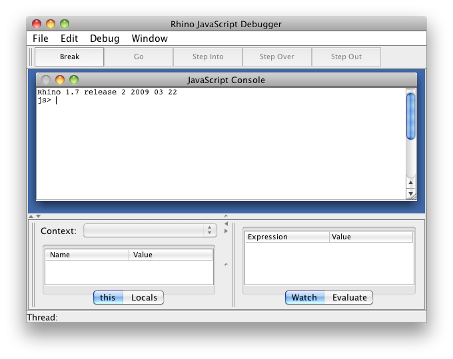Click the Go toolbar button
This screenshot has height=359, width=453.
coord(139,57)
